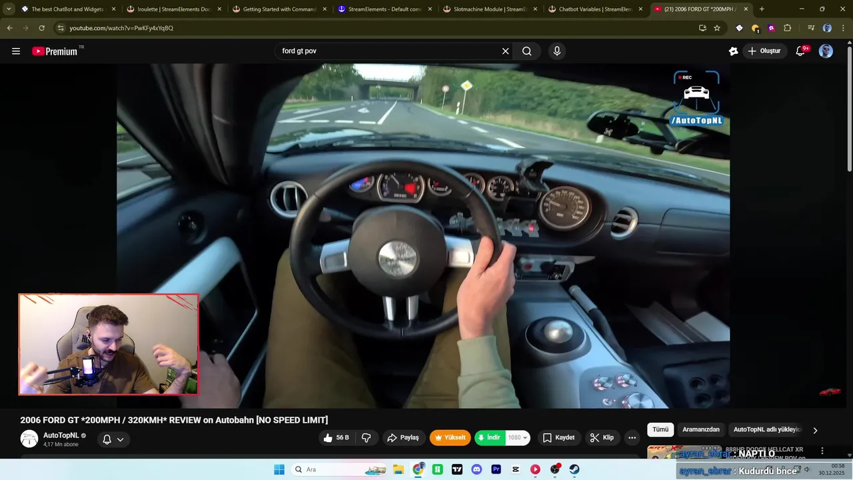853x480 pixels.
Task: Select the 'AutoTopNL adlı yükleyic' chip
Action: 767,430
